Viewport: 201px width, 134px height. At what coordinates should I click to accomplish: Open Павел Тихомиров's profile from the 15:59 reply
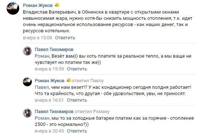coord(54,50)
